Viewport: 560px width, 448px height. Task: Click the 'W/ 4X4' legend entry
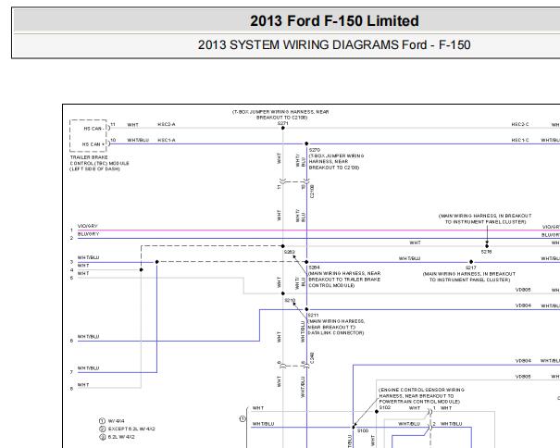click(117, 421)
